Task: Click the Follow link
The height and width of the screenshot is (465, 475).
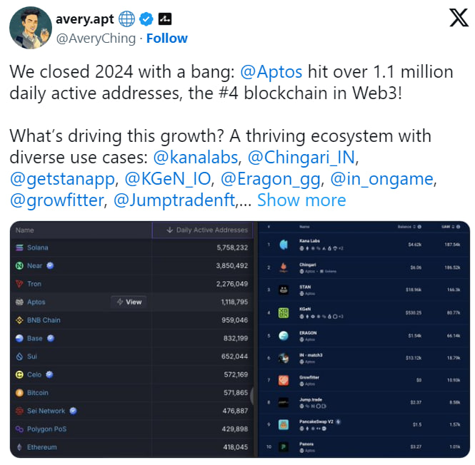Action: pyautogui.click(x=167, y=38)
